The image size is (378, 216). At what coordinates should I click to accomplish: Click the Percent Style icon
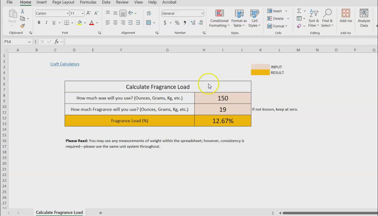177,23
